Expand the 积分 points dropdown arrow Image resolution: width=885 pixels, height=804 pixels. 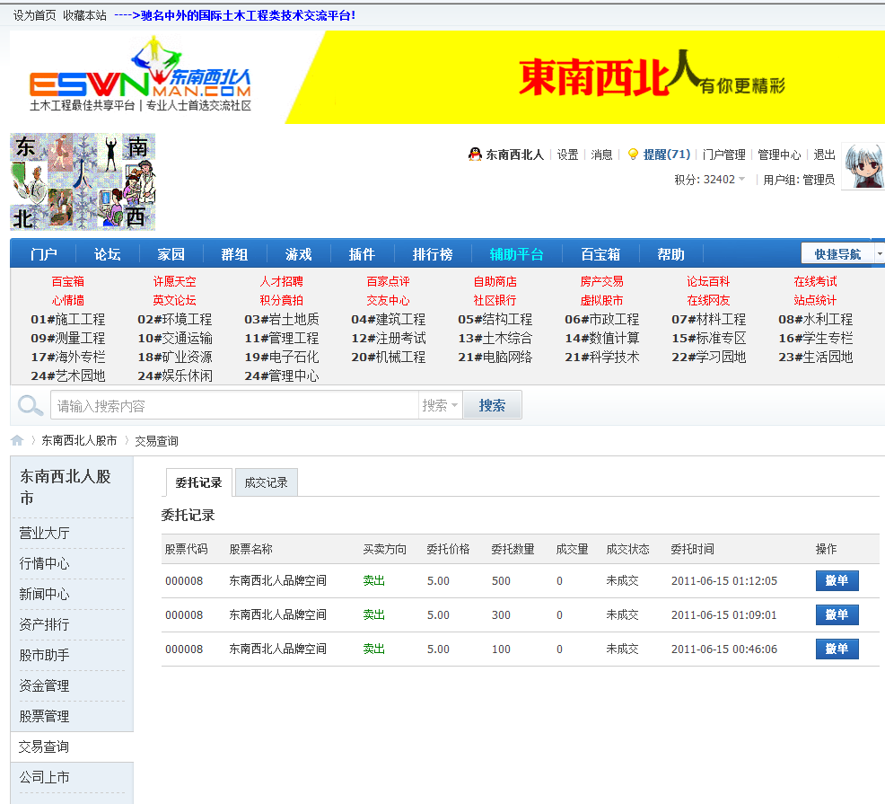(x=742, y=180)
